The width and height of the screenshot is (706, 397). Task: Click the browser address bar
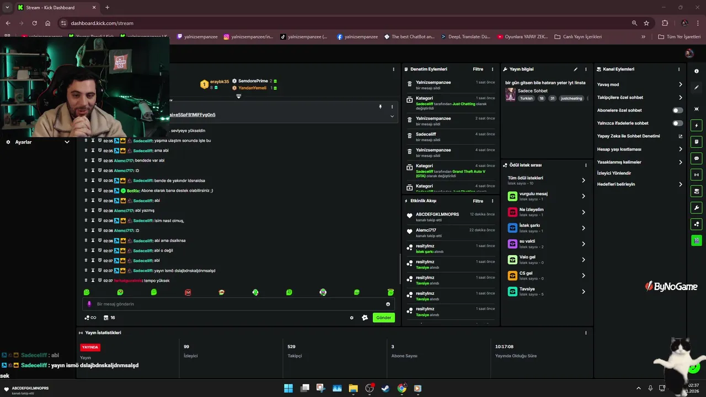tap(347, 23)
